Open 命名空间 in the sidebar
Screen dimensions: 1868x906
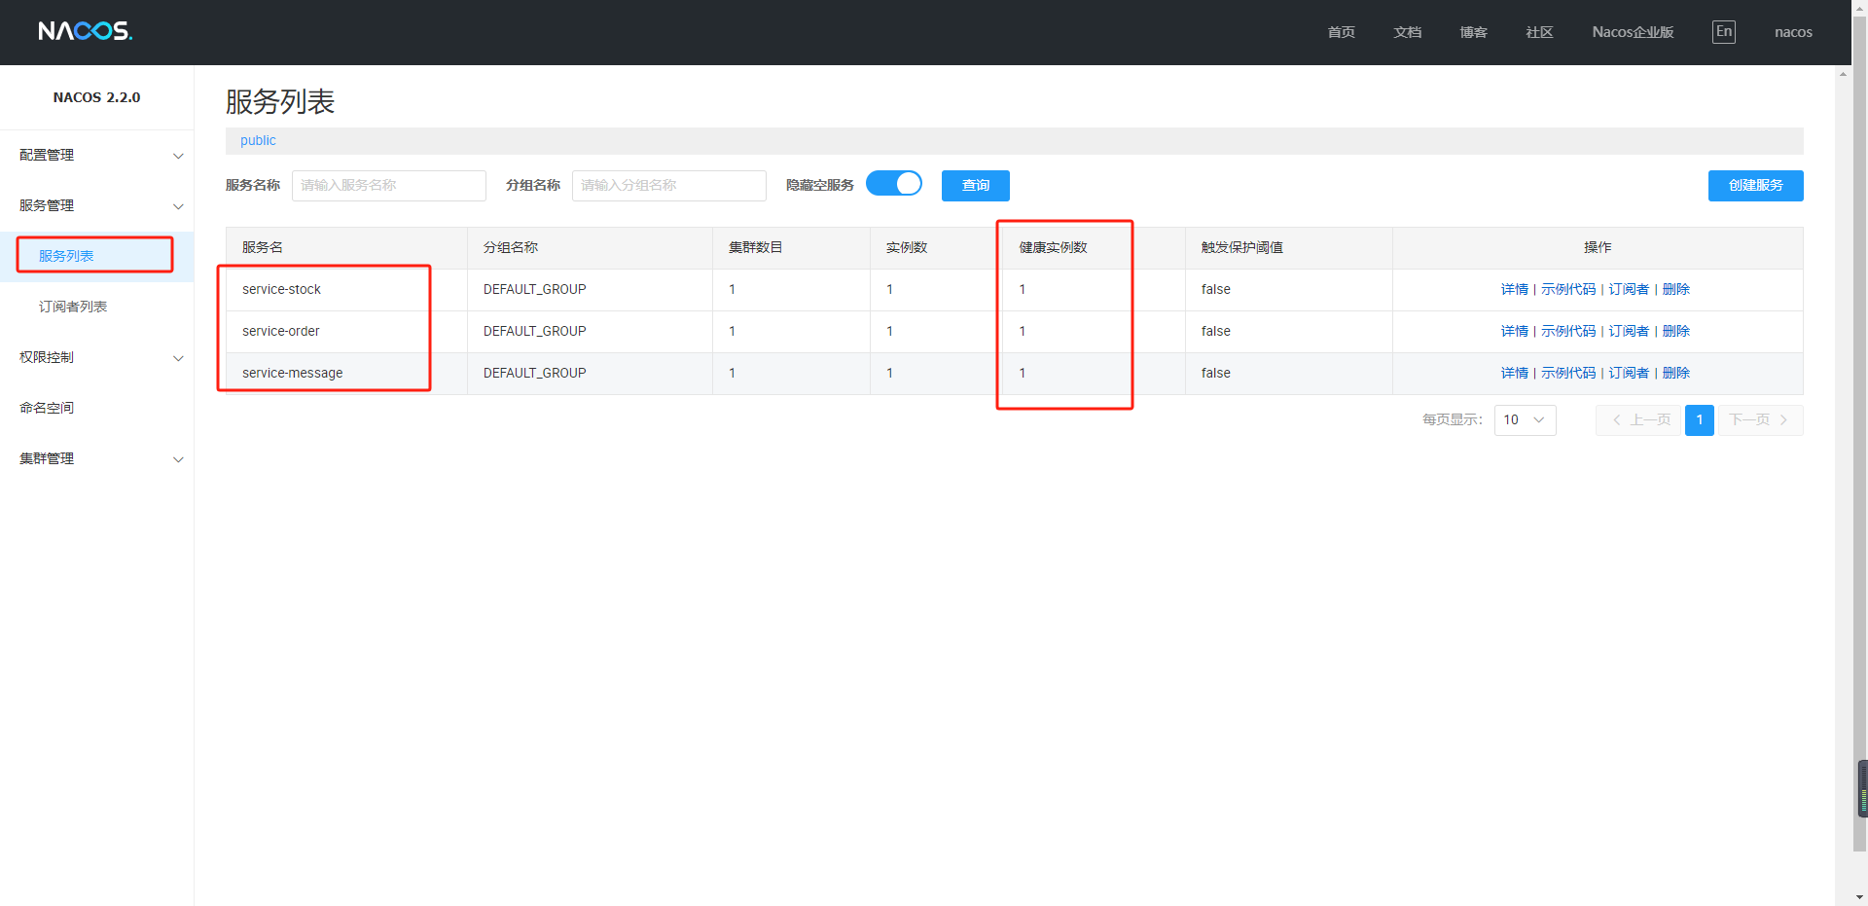click(x=47, y=408)
